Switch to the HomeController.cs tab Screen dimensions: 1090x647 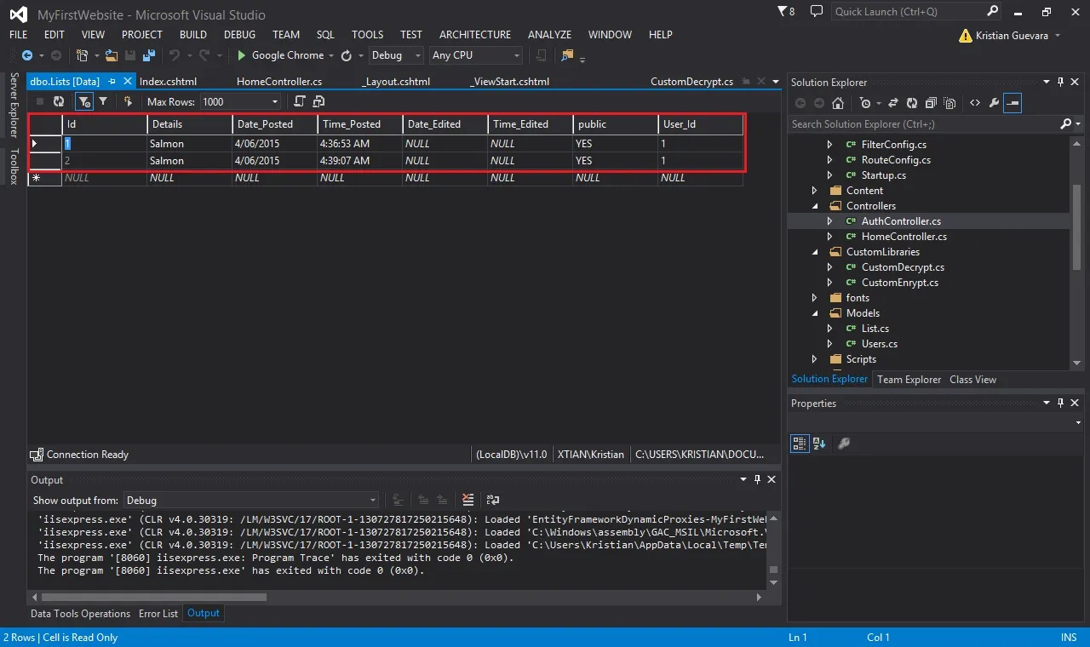[x=279, y=82]
